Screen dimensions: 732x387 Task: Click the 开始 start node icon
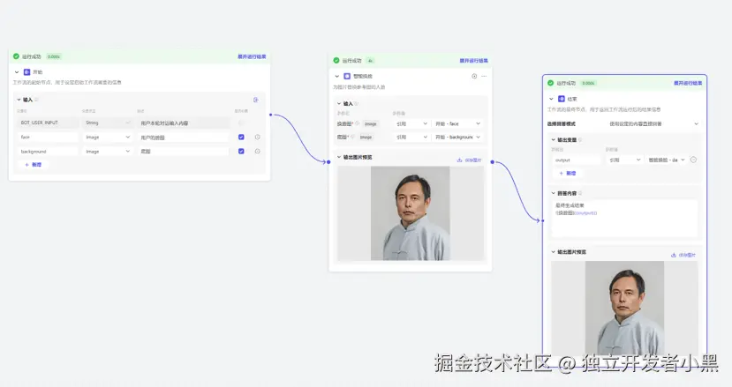click(26, 72)
